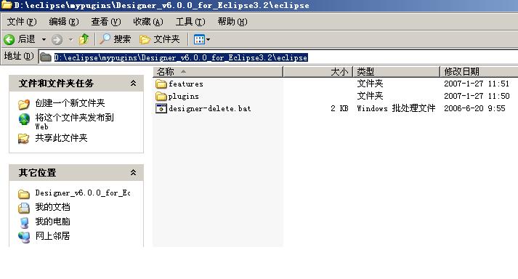
Task: Toggle the Folders pane button
Action: tap(160, 39)
